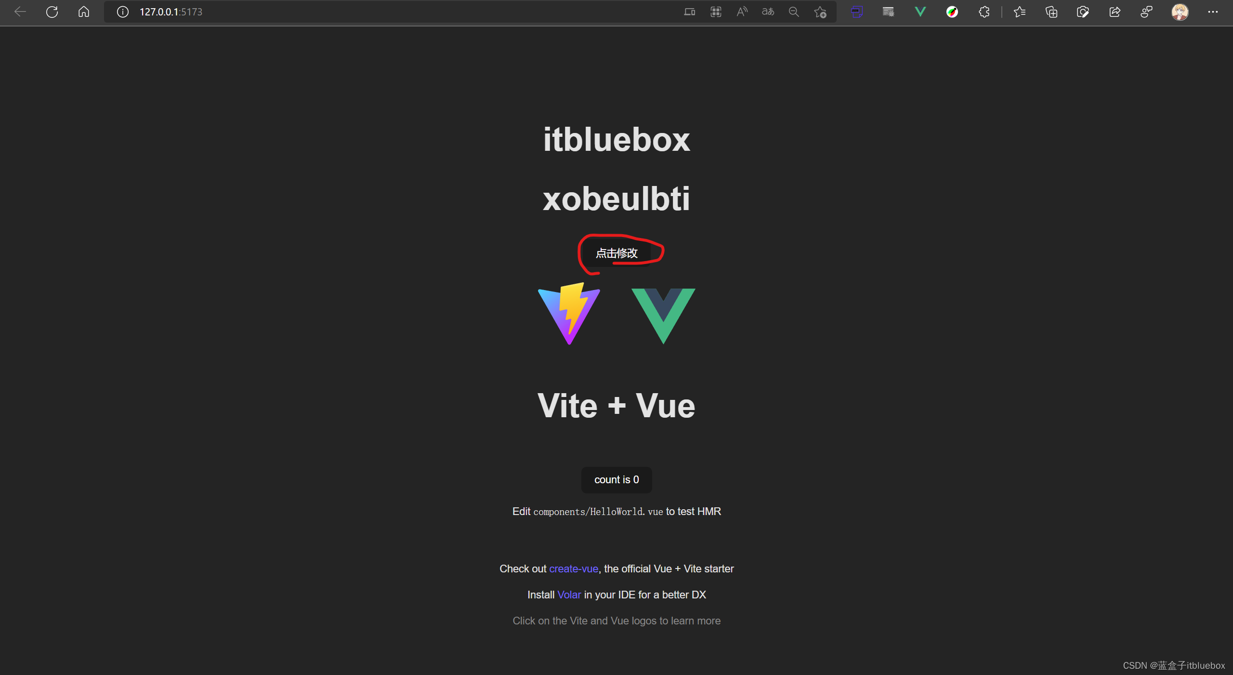Open the gray window extension icon
This screenshot has height=675, width=1233.
tap(889, 12)
